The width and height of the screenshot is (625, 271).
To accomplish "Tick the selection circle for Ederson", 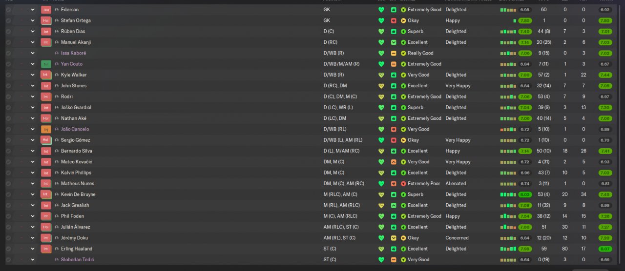I will [x=8, y=10].
